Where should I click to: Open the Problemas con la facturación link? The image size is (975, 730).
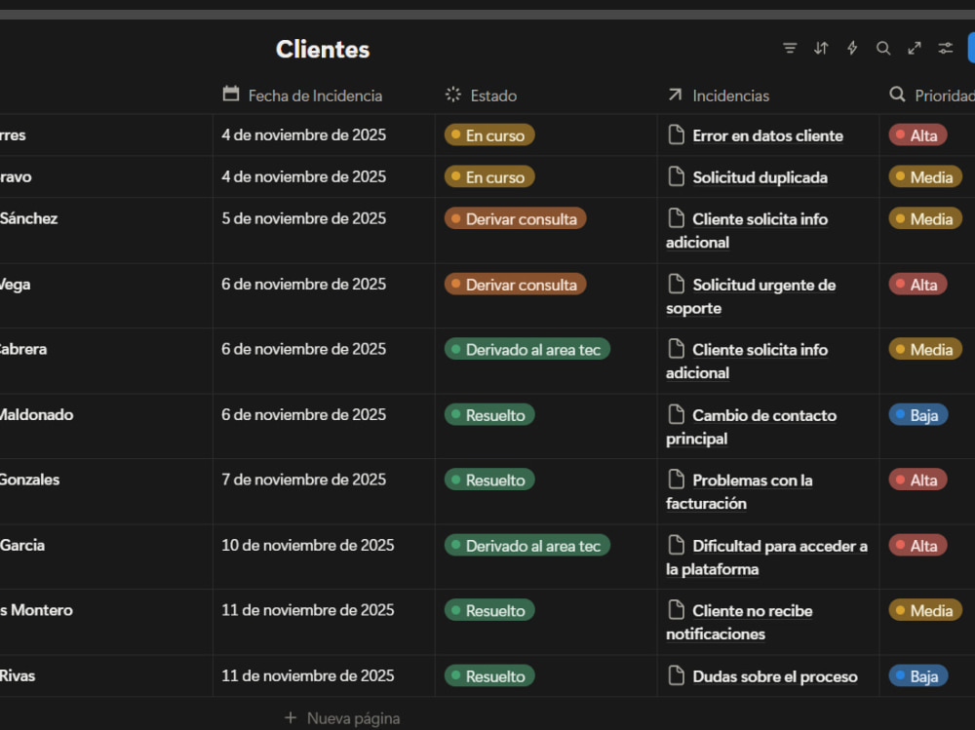(x=739, y=492)
